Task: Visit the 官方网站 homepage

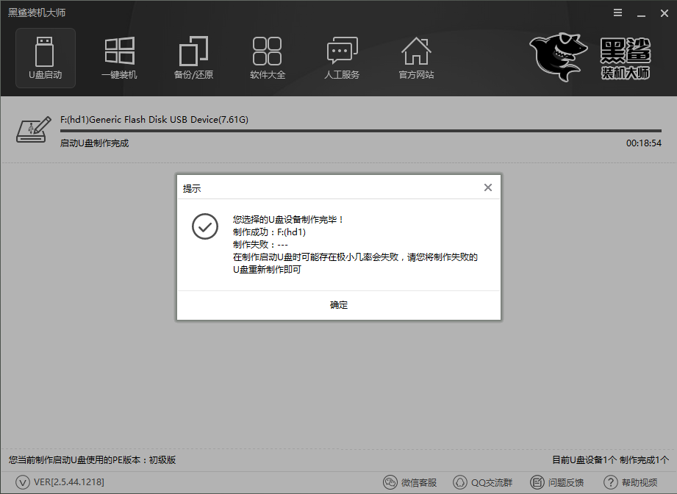Action: [416, 57]
